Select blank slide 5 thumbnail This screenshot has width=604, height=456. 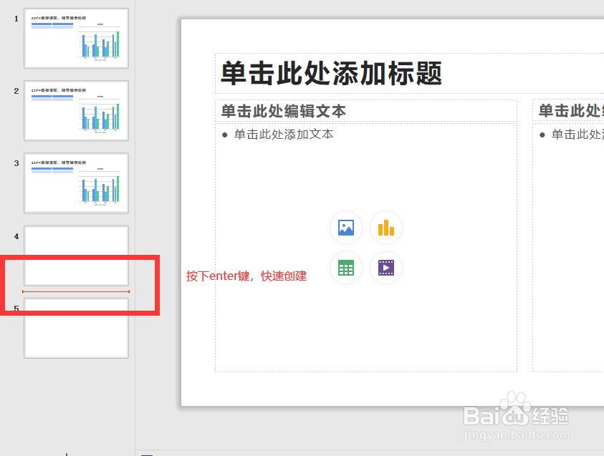(x=76, y=329)
